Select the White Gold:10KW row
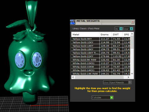This screenshot has height=112, width=149. (x=101, y=67)
